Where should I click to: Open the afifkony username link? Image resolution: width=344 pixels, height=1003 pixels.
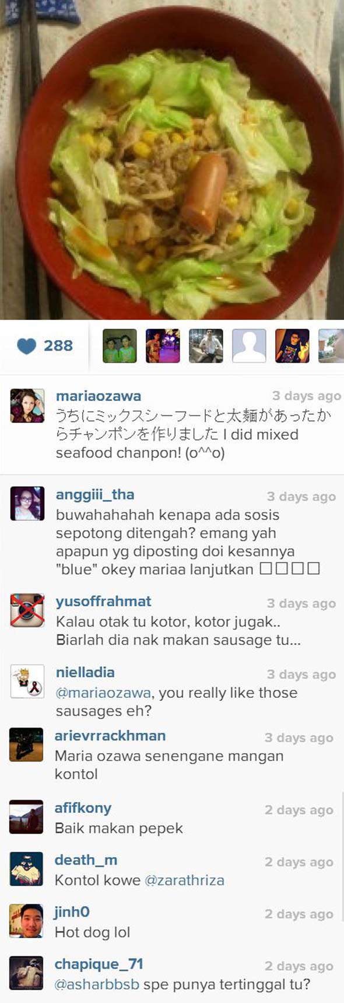(x=83, y=808)
